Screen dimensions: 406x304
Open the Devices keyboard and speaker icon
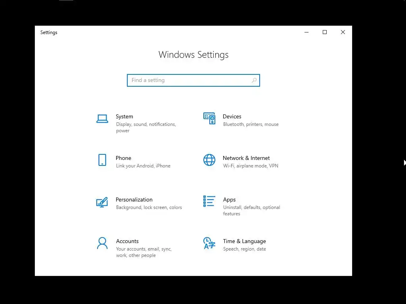pos(209,118)
